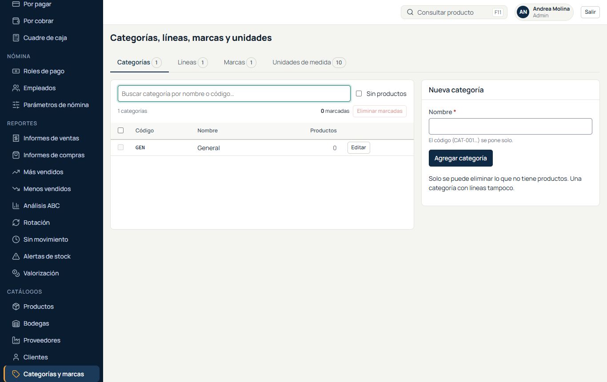607x382 pixels.
Task: Click the Por cobrar wallet icon
Action: (16, 21)
